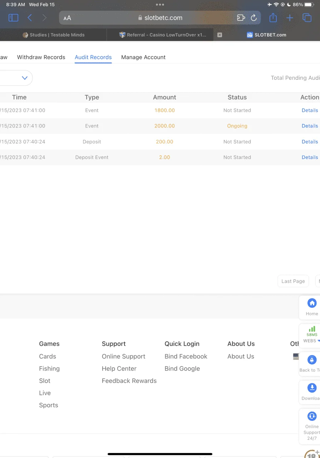320x458 pixels.
Task: Open the About Us footer link
Action: click(241, 356)
